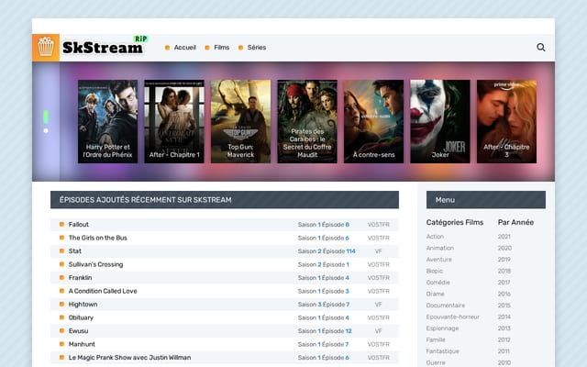Select the Drame film category
The image size is (587, 367).
pyautogui.click(x=435, y=294)
